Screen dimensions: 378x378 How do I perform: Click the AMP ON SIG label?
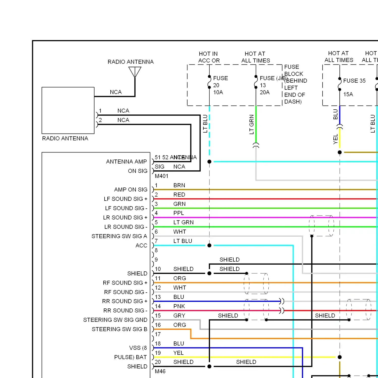tap(131, 190)
